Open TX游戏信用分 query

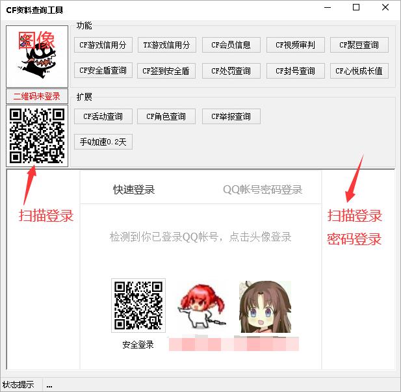[x=167, y=45]
